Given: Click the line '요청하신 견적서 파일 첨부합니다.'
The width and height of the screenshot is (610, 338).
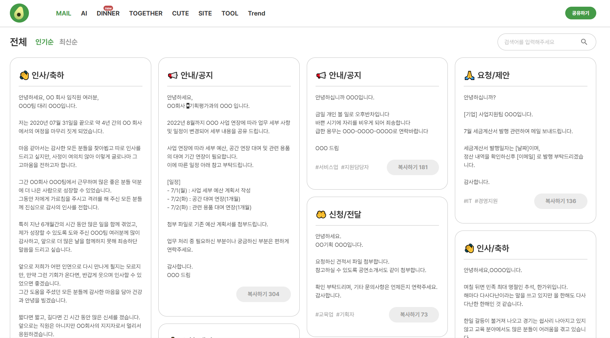Looking at the screenshot, I should [x=352, y=262].
